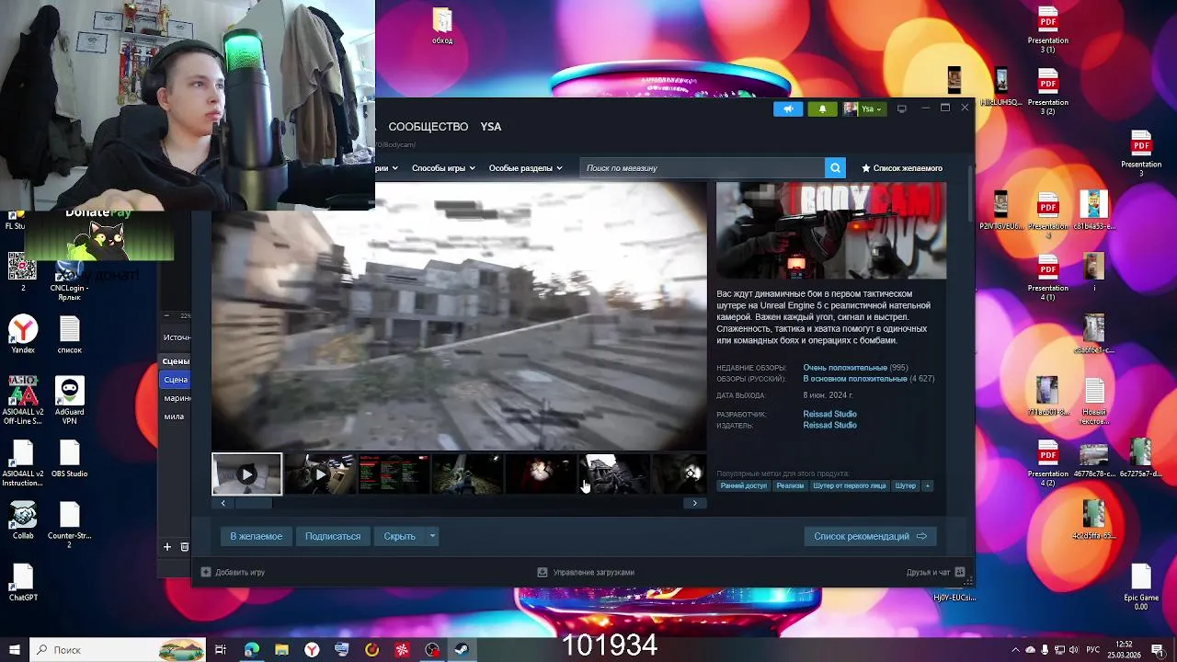Click the Ранний доступ tag
Viewport: 1177px width, 662px height.
click(x=743, y=485)
